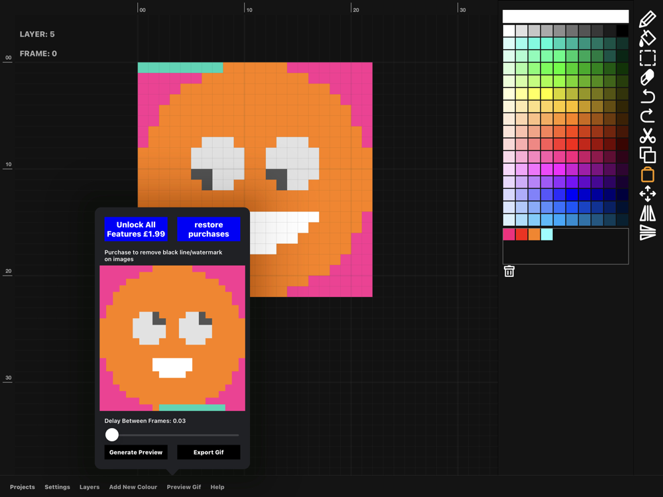Click the teal strip on canvas
This screenshot has width=663, height=497.
click(x=180, y=68)
